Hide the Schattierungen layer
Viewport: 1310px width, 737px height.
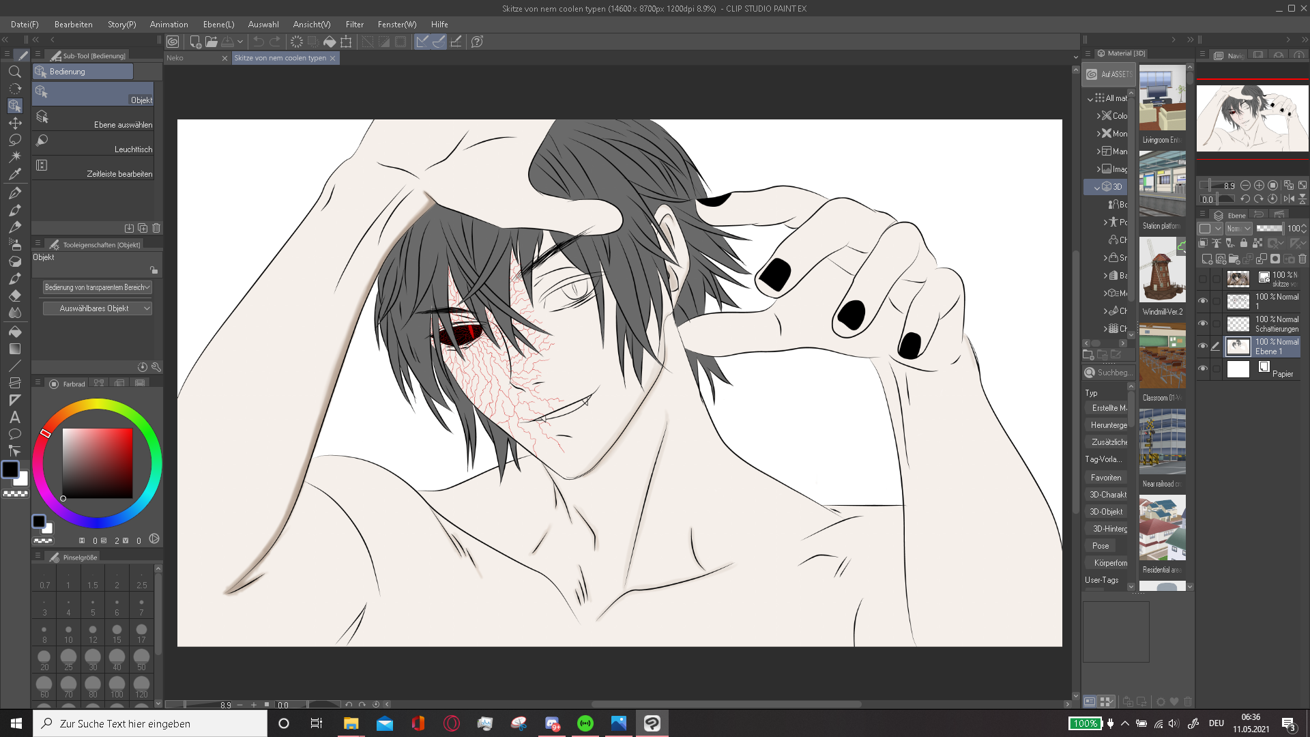click(x=1203, y=323)
